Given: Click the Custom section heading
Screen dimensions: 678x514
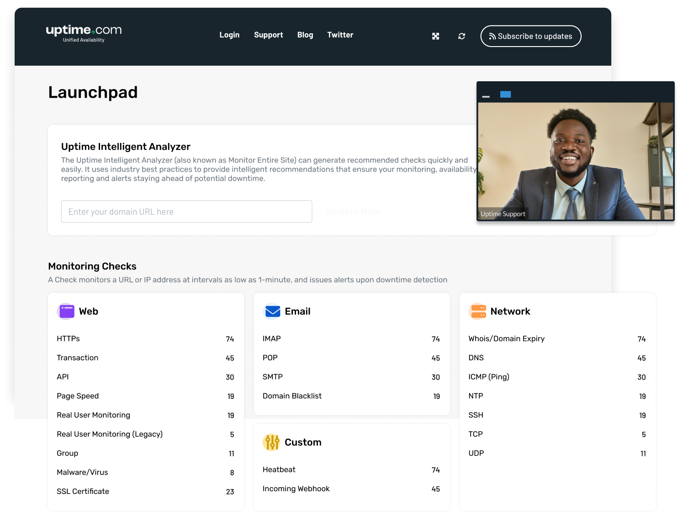Looking at the screenshot, I should [x=303, y=442].
